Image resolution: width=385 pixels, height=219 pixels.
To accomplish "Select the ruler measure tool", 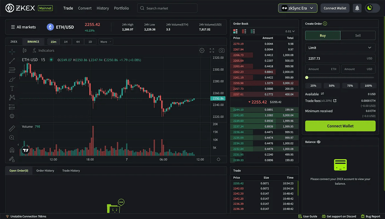I will click(x=12, y=128).
